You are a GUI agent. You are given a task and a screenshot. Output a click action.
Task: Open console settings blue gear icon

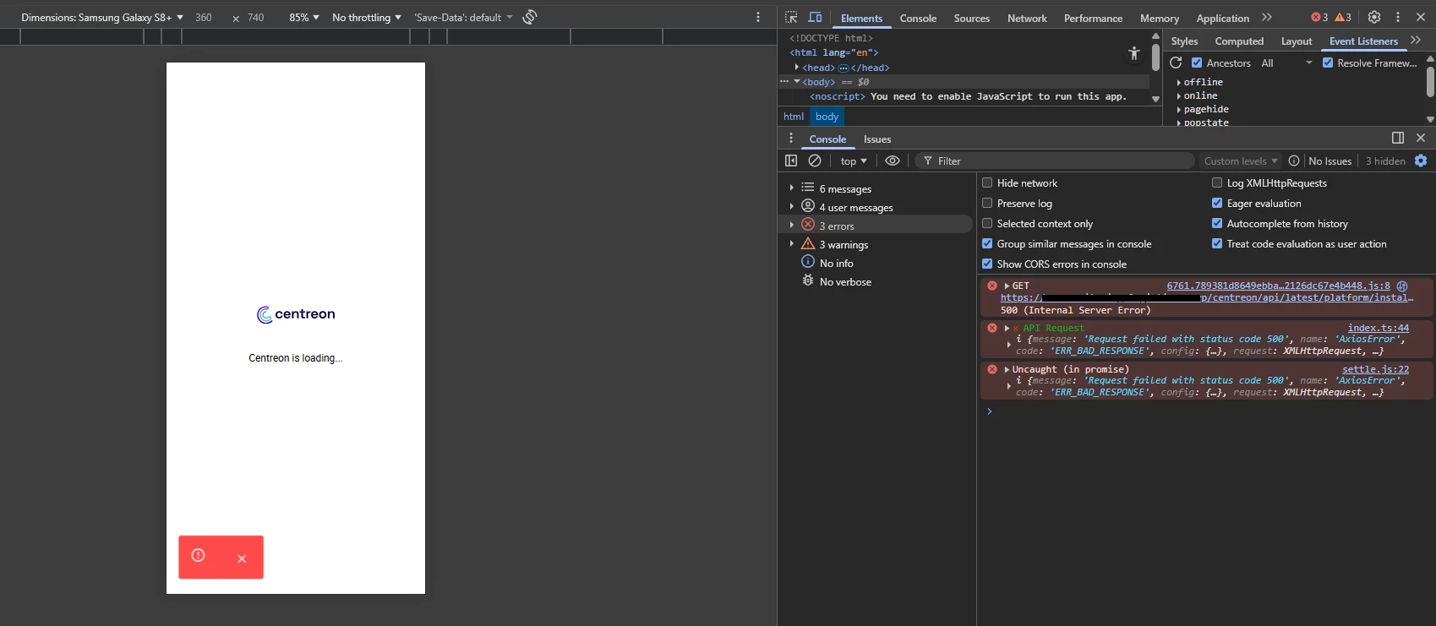click(x=1421, y=161)
